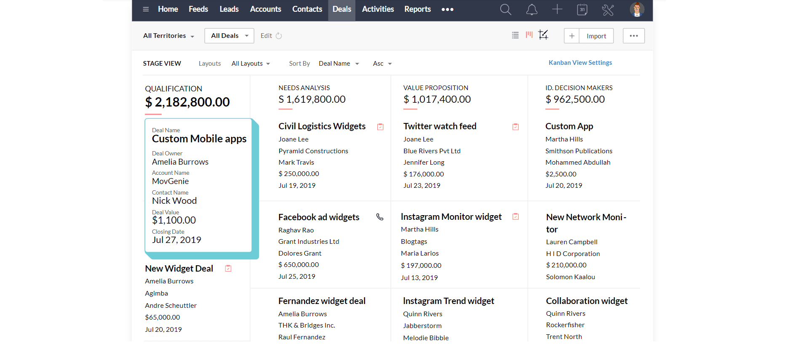This screenshot has width=787, height=344.
Task: Open the Reports tab
Action: [x=417, y=9]
